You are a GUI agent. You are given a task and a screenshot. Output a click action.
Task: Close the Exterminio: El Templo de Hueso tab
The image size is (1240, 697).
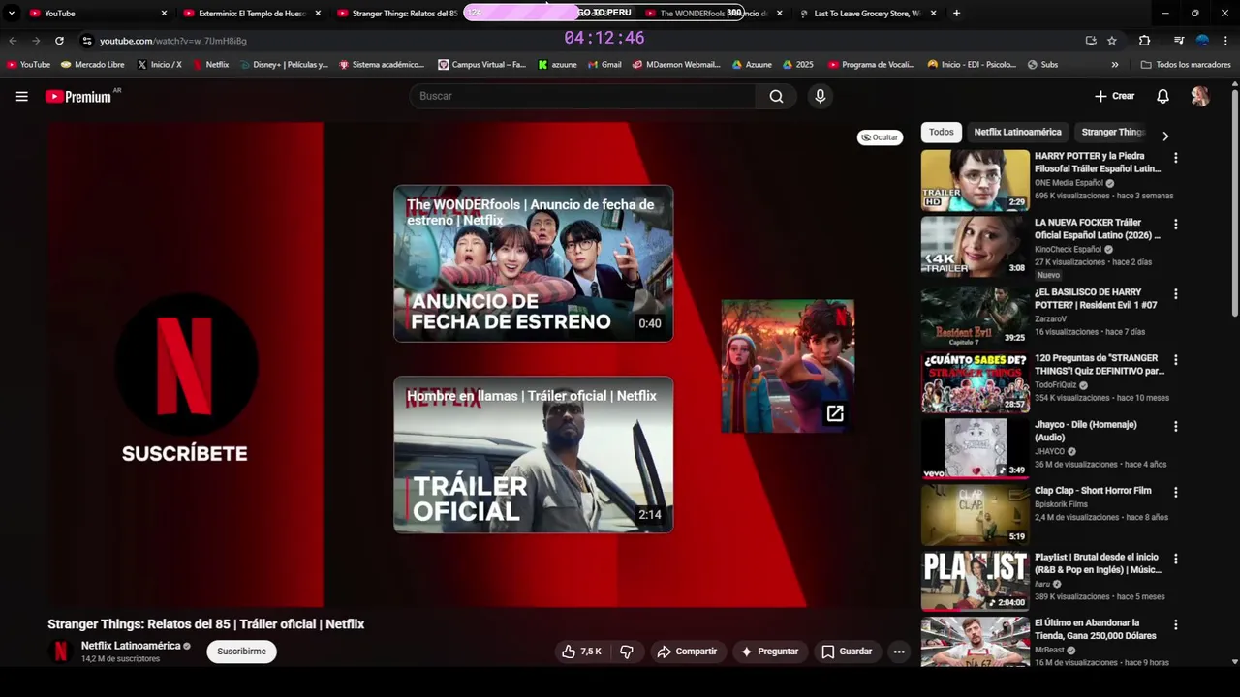318,14
